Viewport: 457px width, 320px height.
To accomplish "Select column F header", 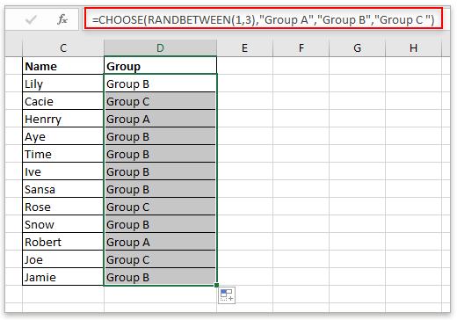I will [x=301, y=48].
